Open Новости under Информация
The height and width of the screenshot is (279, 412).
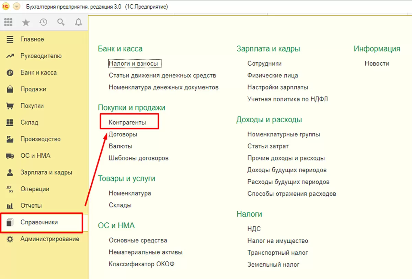[377, 64]
